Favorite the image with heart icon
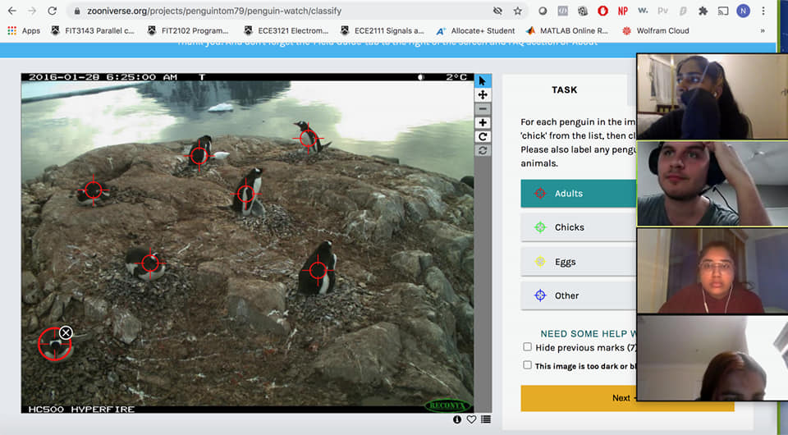788x435 pixels. coord(471,419)
